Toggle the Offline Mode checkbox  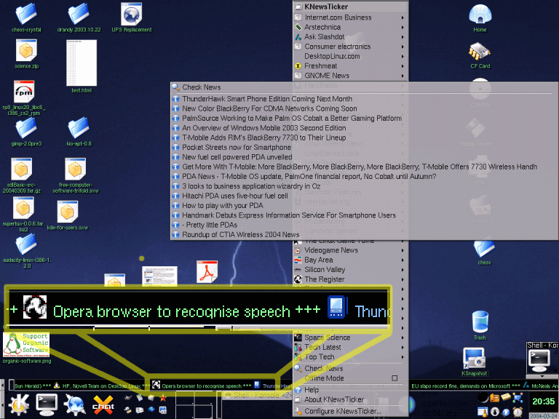coord(395,378)
